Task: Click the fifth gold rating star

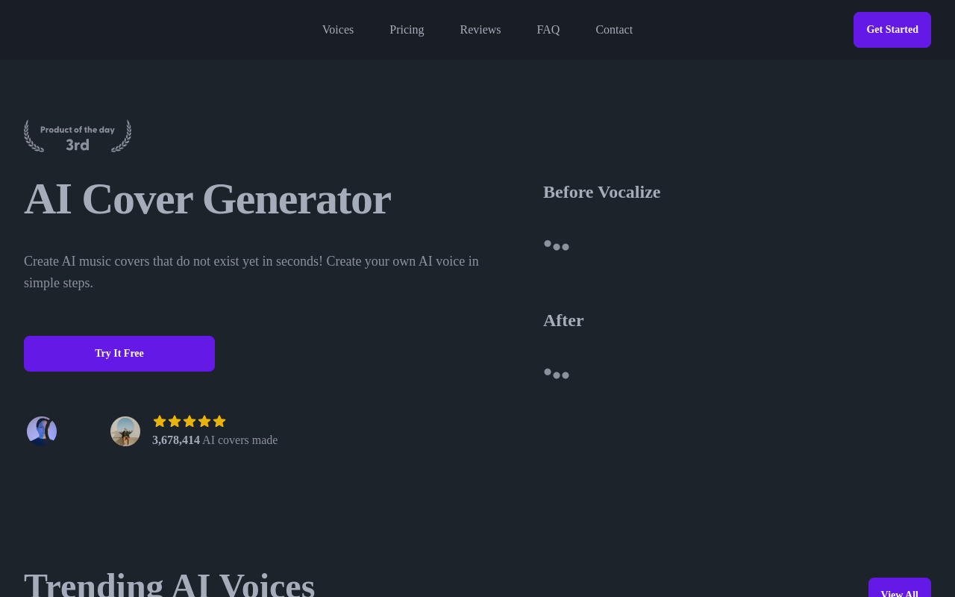Action: pyautogui.click(x=219, y=422)
